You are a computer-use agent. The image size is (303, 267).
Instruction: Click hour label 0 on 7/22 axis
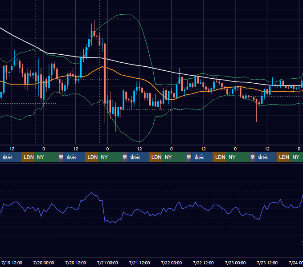click(171, 149)
